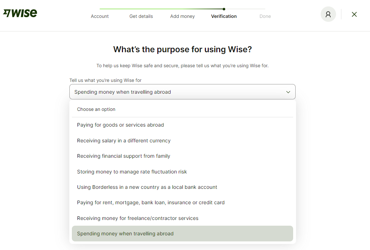Click the progress bar current step dot

pyautogui.click(x=224, y=9)
